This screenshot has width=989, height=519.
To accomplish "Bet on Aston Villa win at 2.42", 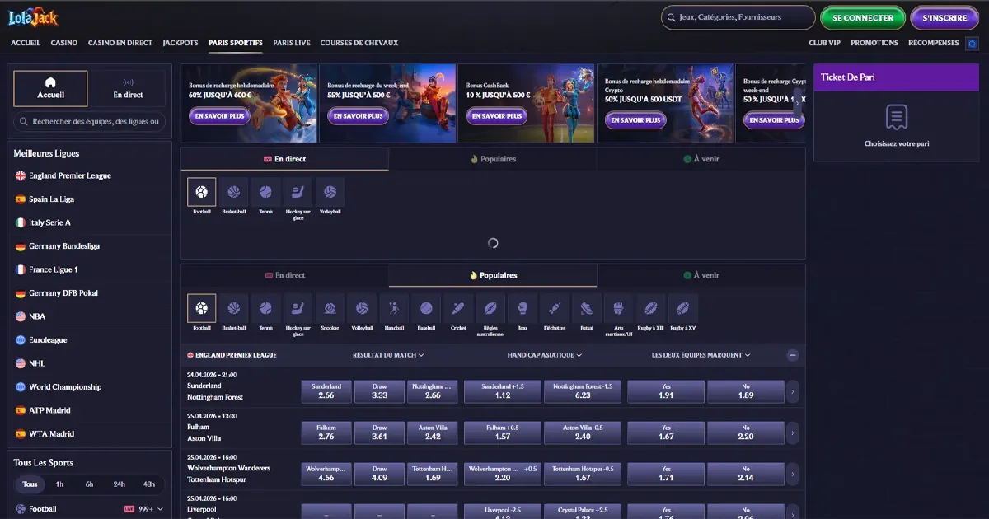I will [433, 432].
